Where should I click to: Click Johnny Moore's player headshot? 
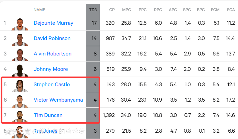pos(20,70)
